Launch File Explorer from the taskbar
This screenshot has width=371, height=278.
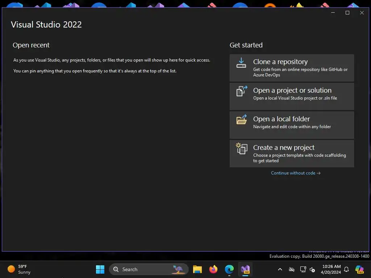tap(197, 269)
